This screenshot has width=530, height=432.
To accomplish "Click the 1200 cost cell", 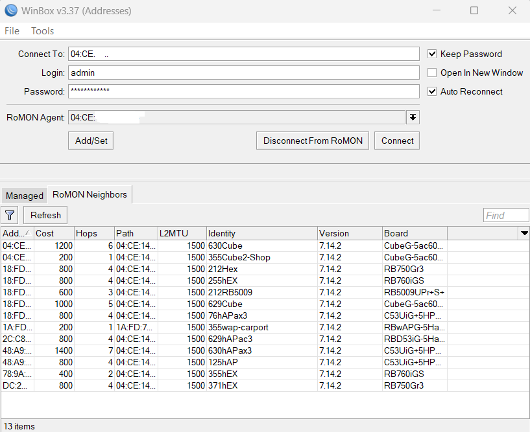I will point(54,245).
